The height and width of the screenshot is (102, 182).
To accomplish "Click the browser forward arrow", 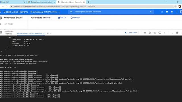I will point(3,7).
